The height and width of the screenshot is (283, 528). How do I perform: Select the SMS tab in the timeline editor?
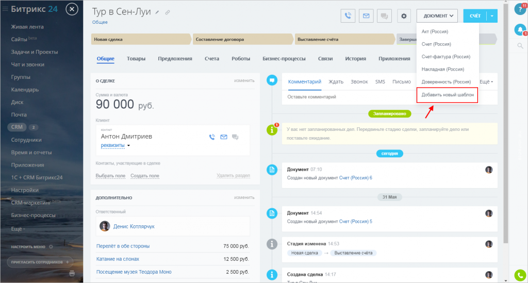[380, 82]
